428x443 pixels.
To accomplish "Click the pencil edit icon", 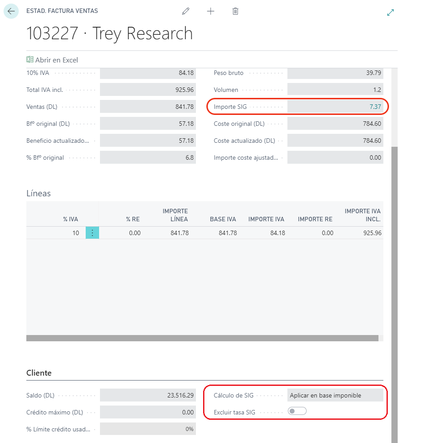I will point(186,11).
